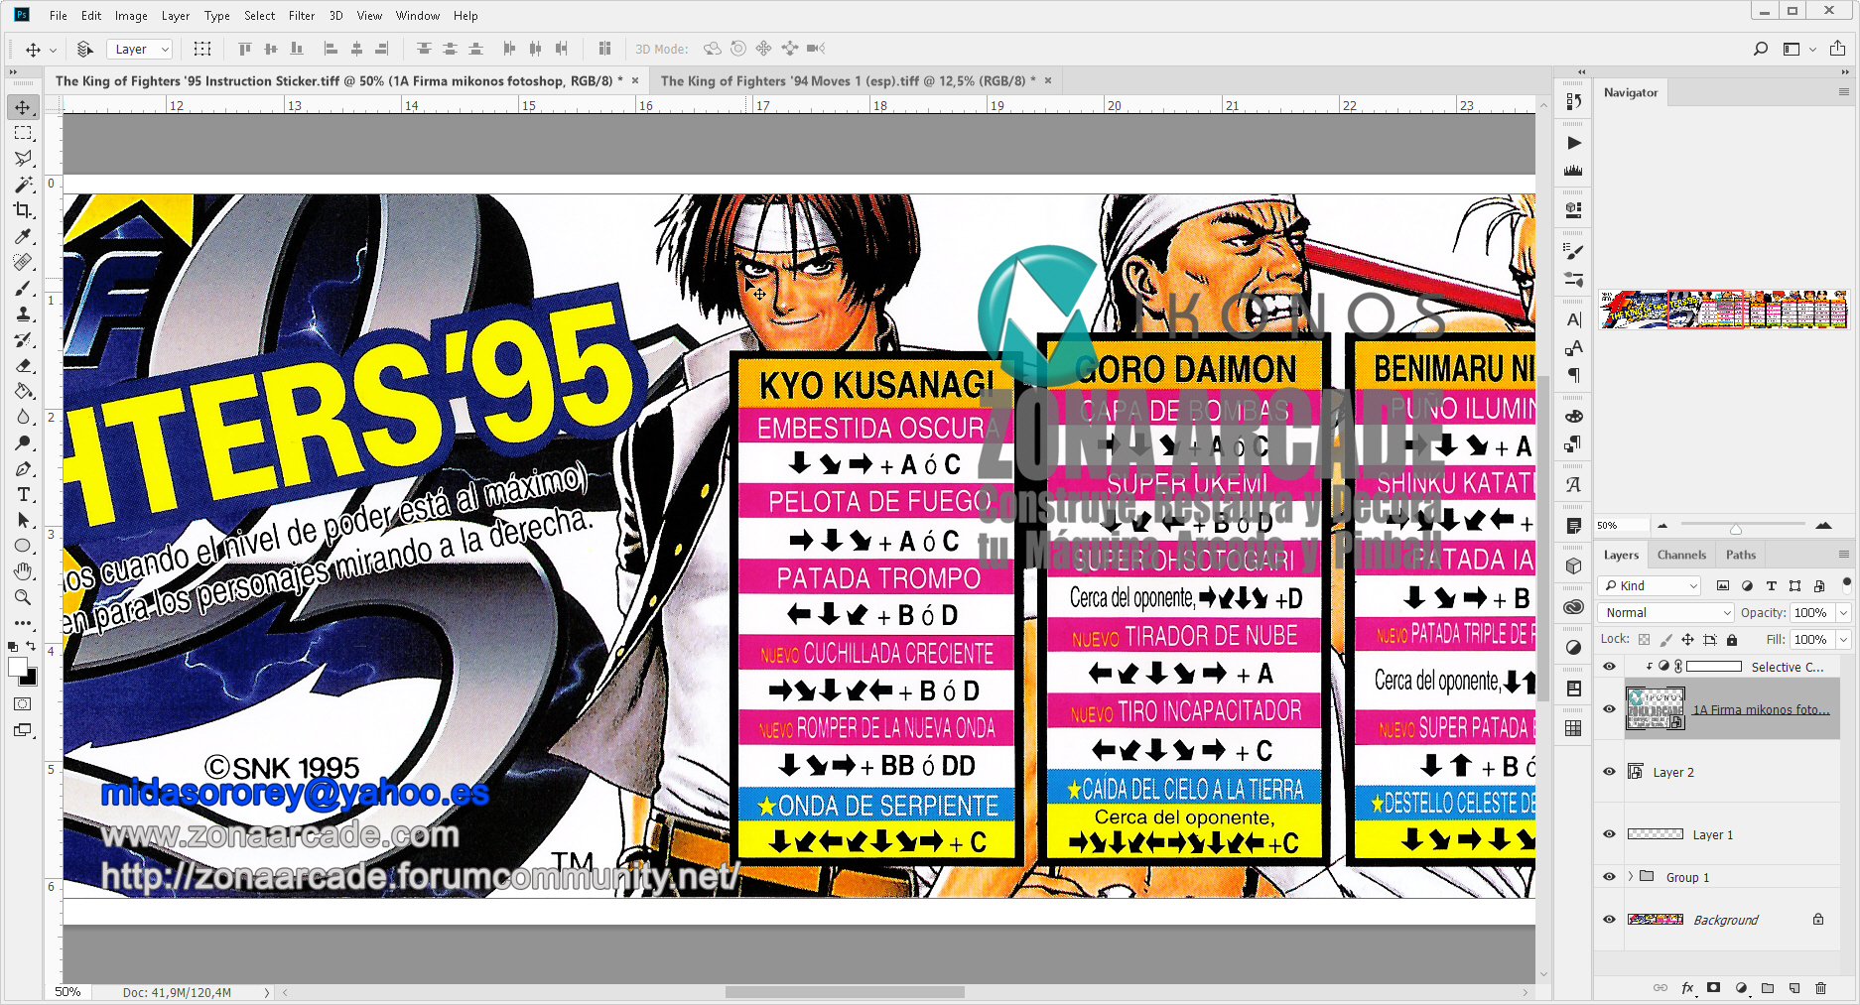Toggle visibility of Layer 2
1860x1005 pixels.
pyautogui.click(x=1609, y=771)
